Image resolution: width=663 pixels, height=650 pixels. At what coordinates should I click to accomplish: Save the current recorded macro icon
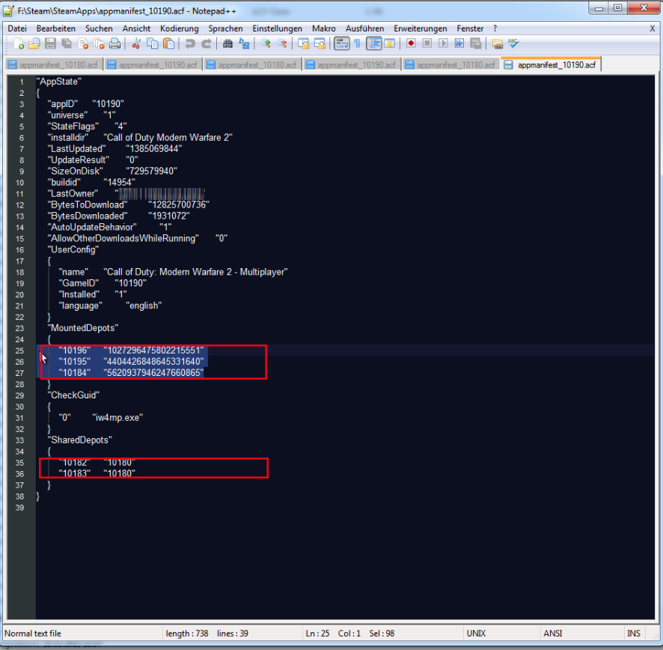tap(475, 43)
